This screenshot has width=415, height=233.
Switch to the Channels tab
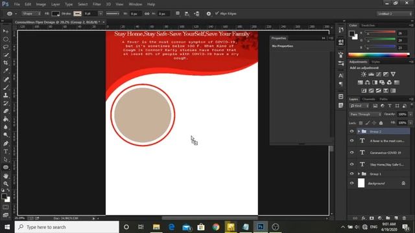tap(369, 99)
